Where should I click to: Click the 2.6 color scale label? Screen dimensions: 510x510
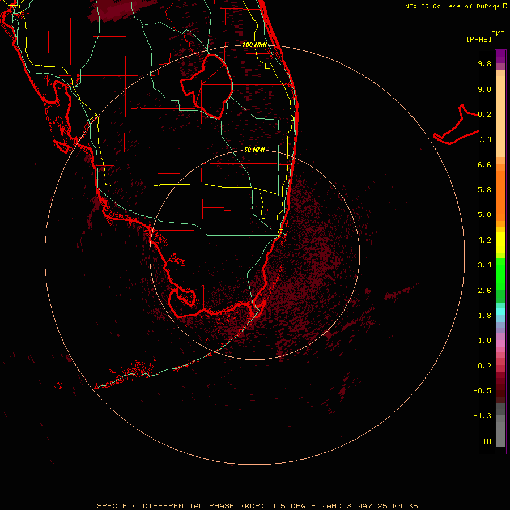pyautogui.click(x=484, y=291)
